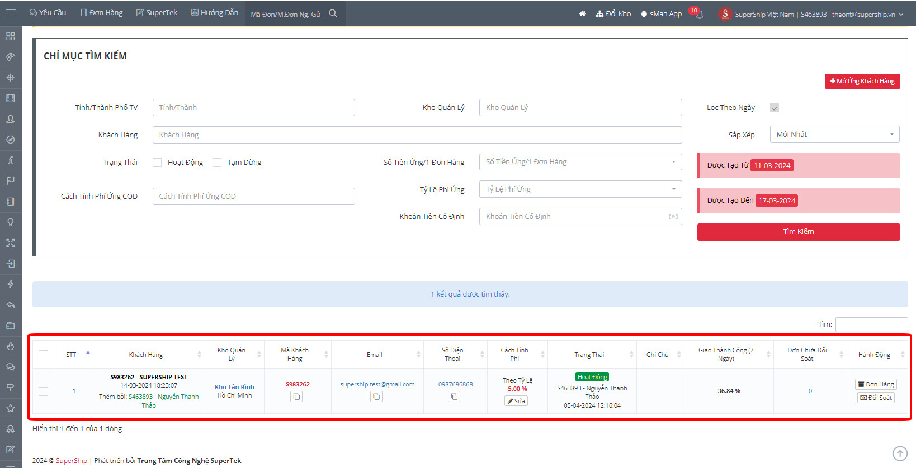Open the sign-in arrow icon in sidebar
916x468 pixels.
tap(11, 264)
